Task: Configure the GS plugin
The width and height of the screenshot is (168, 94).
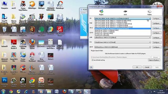Action: point(157,19)
